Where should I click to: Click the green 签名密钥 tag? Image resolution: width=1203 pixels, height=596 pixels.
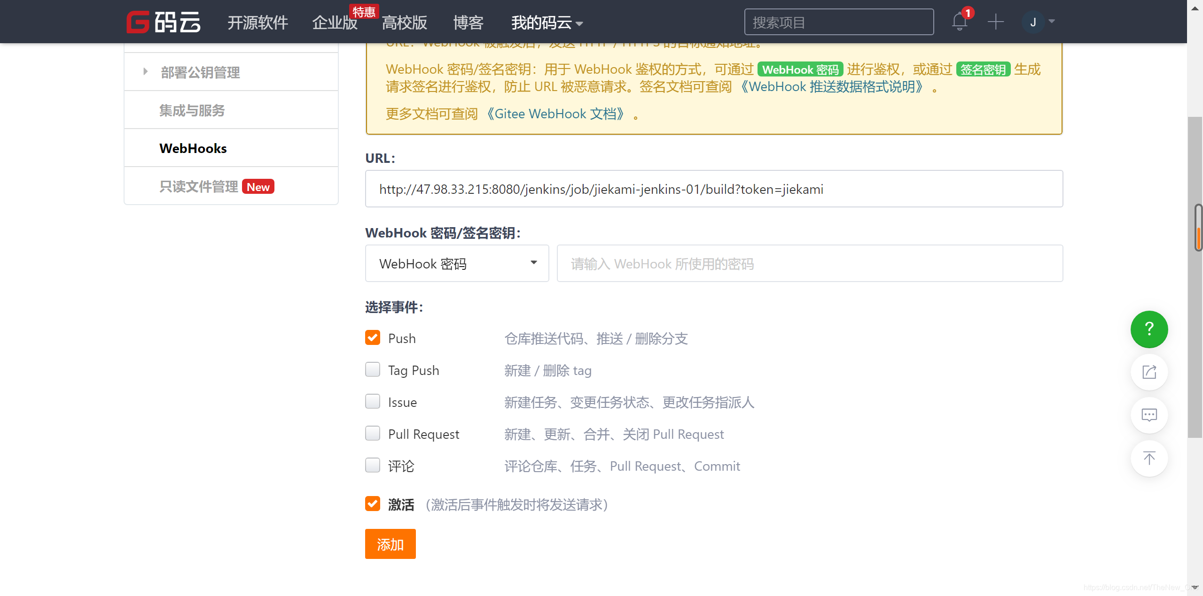pos(983,69)
